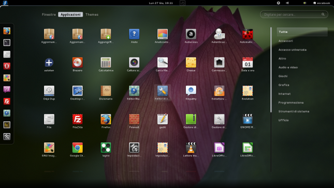Click the Fedora activities logo in top bar
Viewport: 334px width, 188px height.
[x=5, y=3]
